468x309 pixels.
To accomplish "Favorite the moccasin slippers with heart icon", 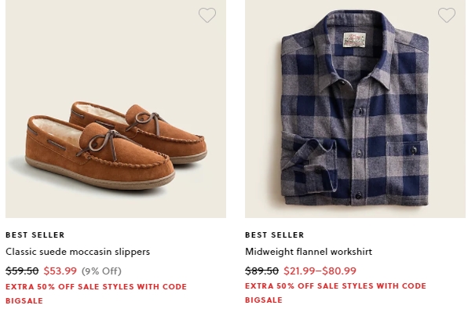I will 207,15.
